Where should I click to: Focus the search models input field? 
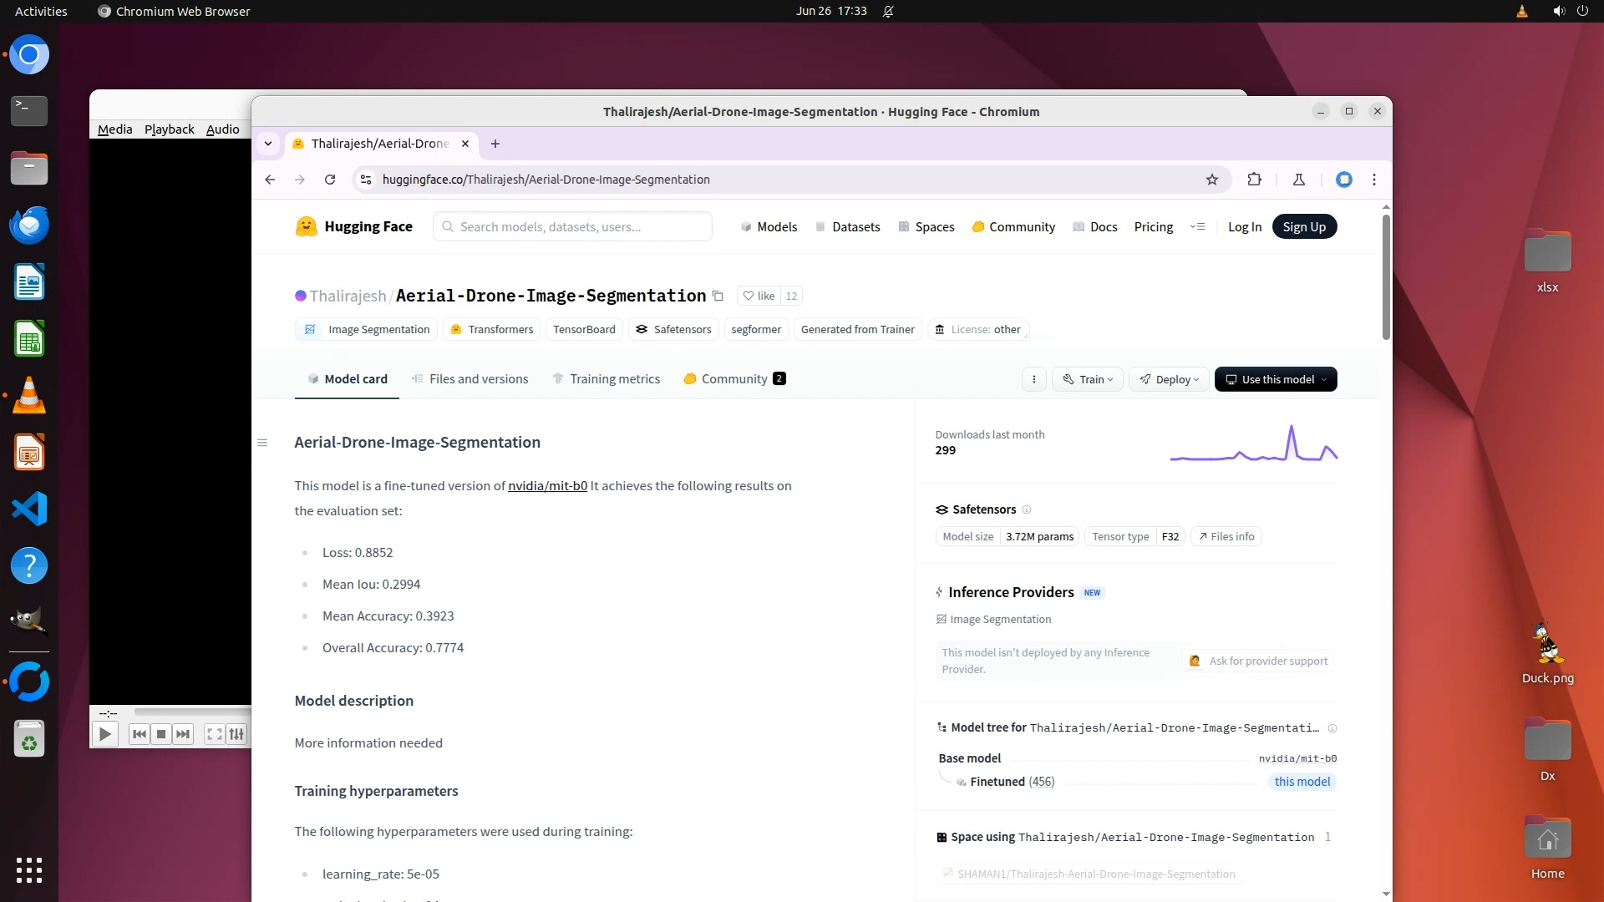coord(576,227)
